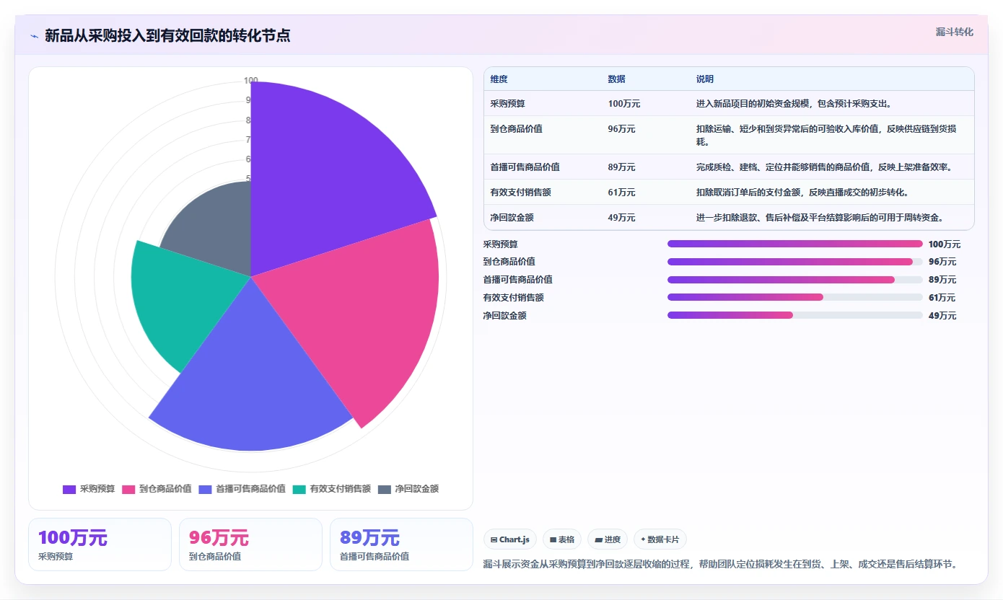The width and height of the screenshot is (1003, 600).
Task: Click the 有效支付销售额 61万元 progress bar
Action: point(795,297)
